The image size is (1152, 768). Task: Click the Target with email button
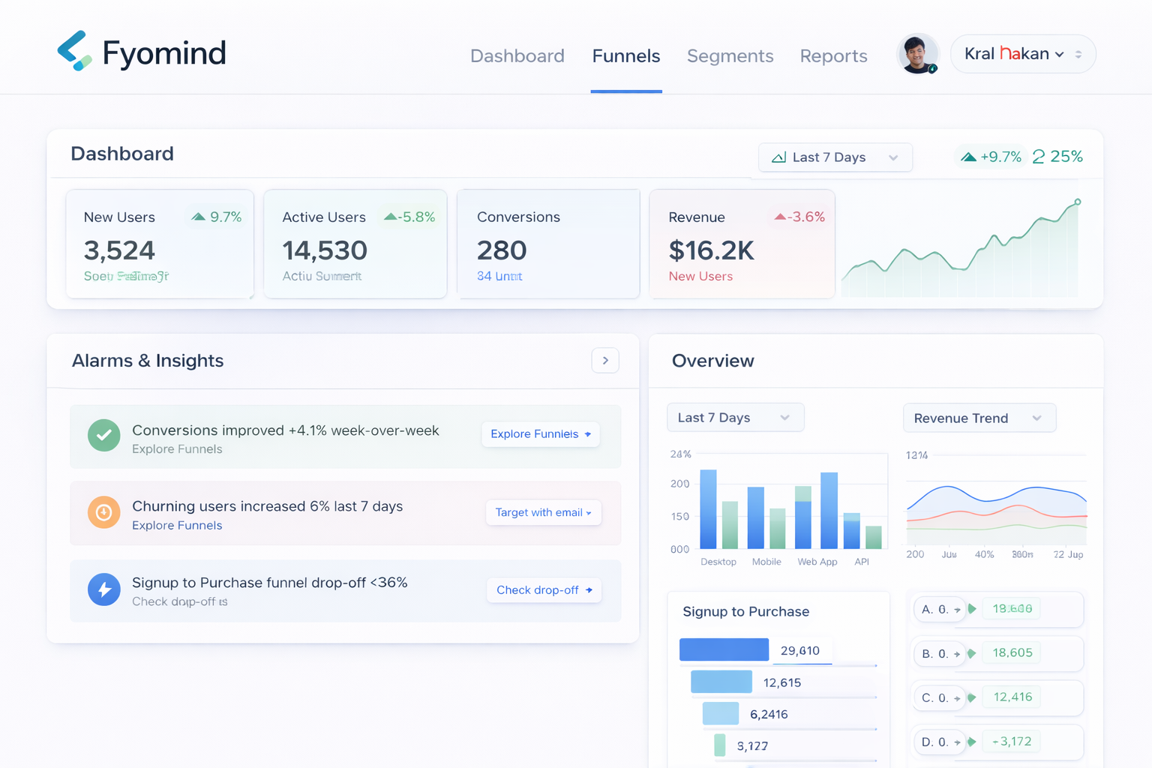pyautogui.click(x=543, y=512)
